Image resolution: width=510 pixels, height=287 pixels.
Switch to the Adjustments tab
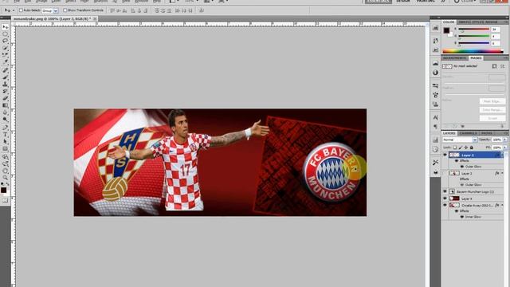coord(454,58)
